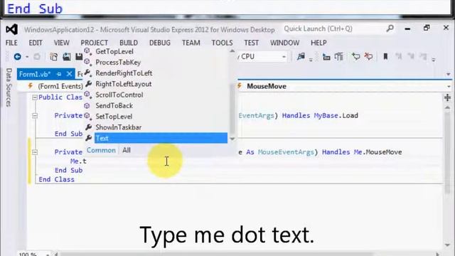Click IntelliSense list scroll down arrow

tap(232, 139)
